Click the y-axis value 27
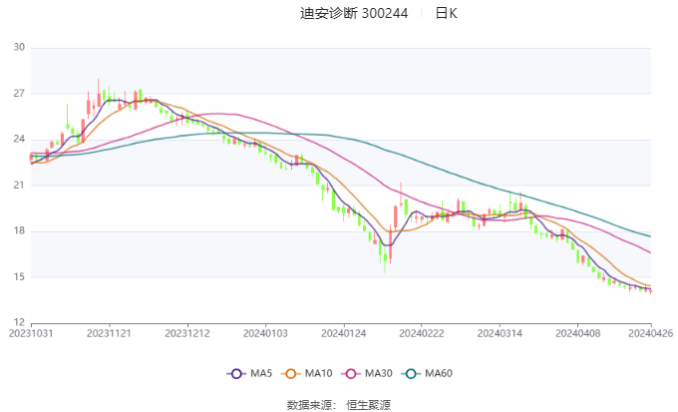This screenshot has height=412, width=678. tap(19, 93)
